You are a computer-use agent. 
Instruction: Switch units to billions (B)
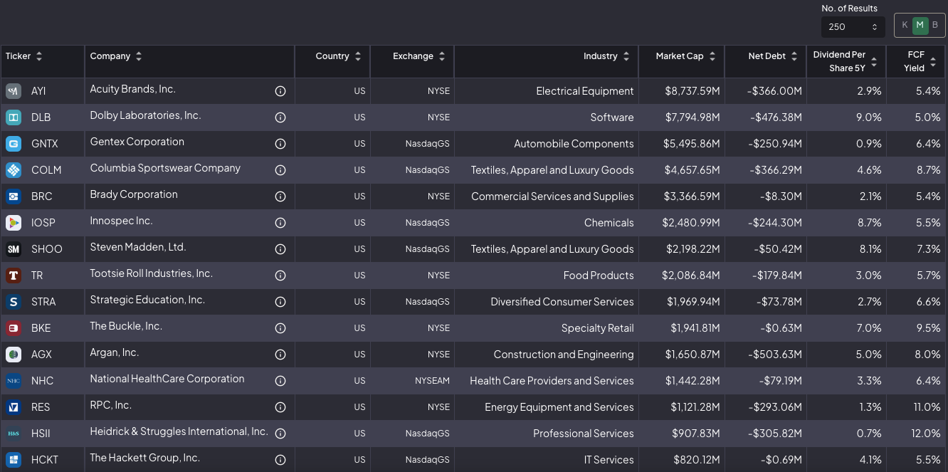coord(935,26)
